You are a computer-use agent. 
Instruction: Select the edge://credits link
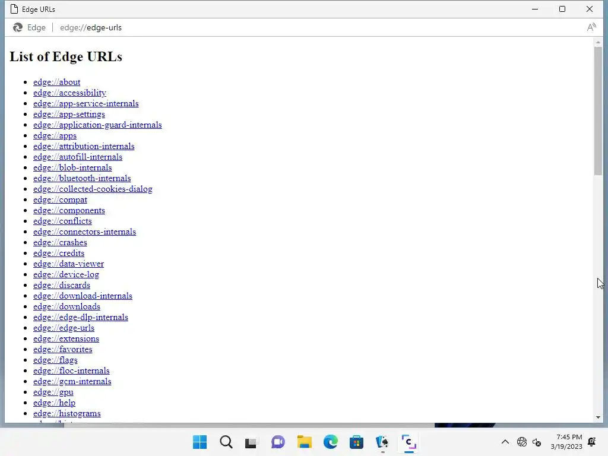[59, 253]
